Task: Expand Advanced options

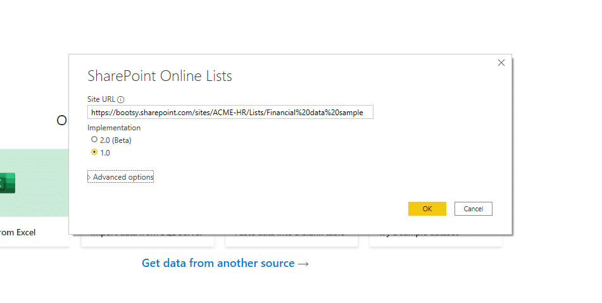Action: point(120,177)
